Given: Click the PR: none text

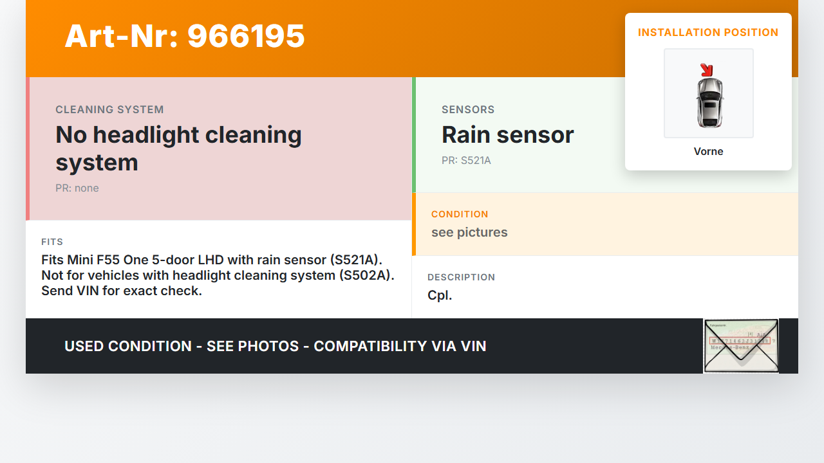Looking at the screenshot, I should click(77, 188).
